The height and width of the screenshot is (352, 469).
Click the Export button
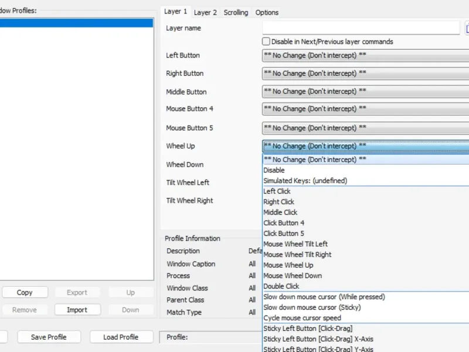coord(77,292)
